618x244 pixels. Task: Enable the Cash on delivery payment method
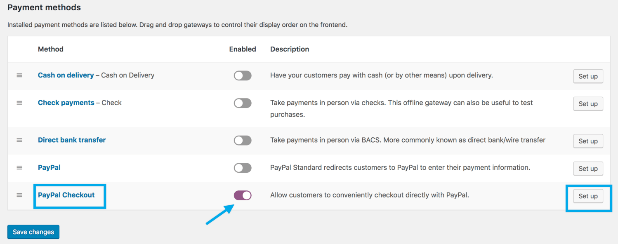(x=243, y=75)
